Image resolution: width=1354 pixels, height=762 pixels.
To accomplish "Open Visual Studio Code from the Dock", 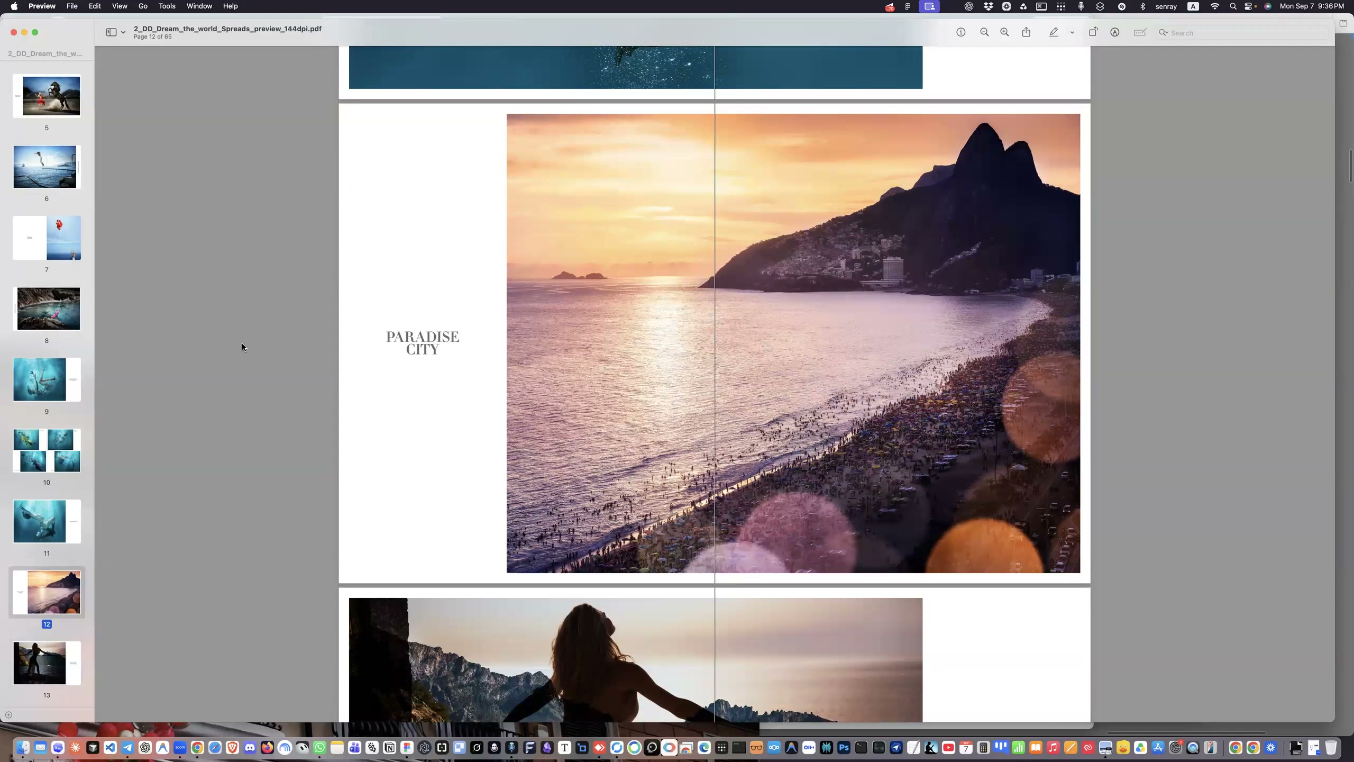I will (110, 747).
